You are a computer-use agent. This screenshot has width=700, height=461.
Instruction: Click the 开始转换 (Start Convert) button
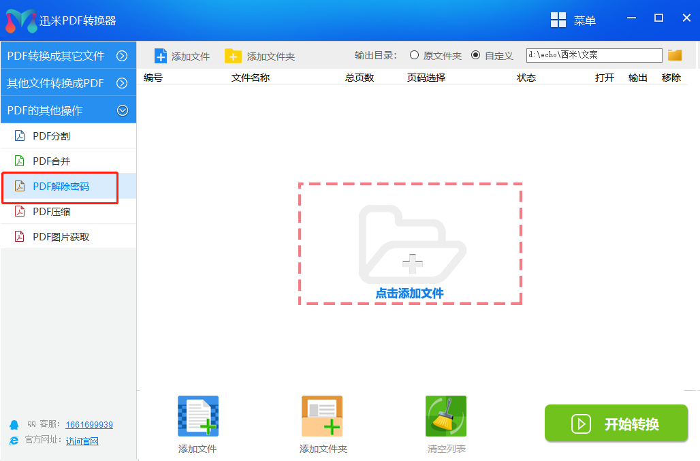[615, 423]
